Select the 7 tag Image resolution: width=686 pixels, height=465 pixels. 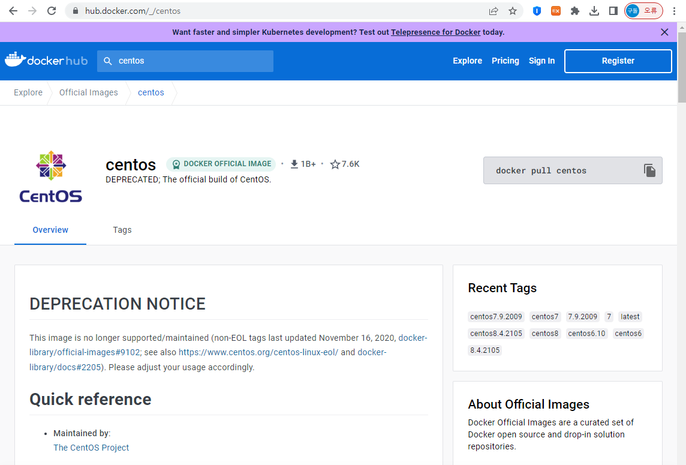tap(609, 317)
